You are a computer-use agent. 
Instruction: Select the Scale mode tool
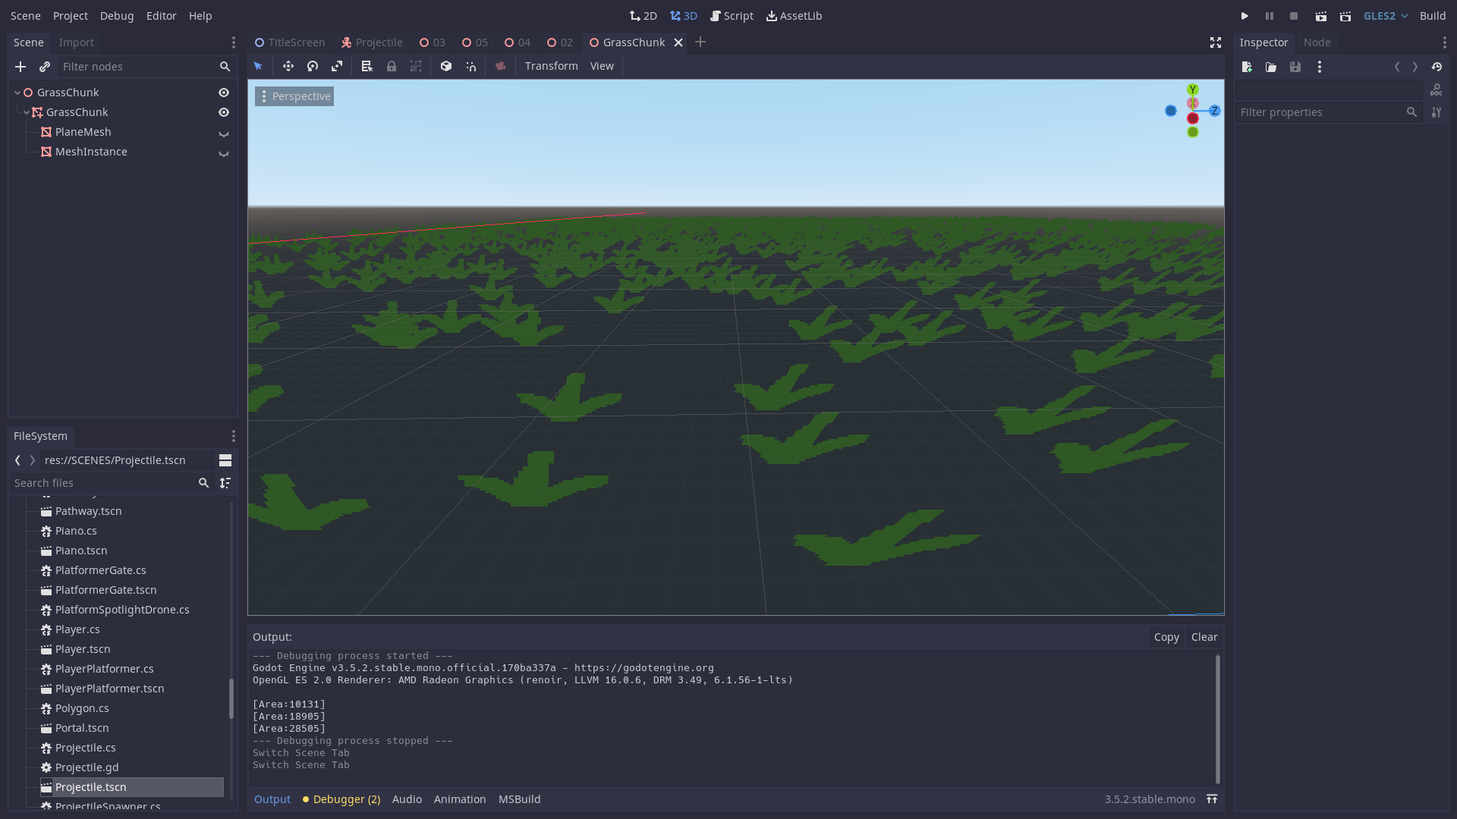337,67
